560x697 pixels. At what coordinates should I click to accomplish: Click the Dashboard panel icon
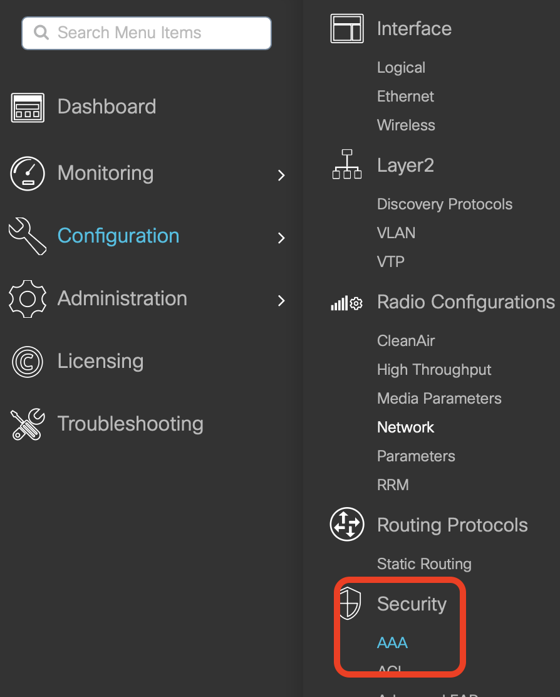point(28,107)
